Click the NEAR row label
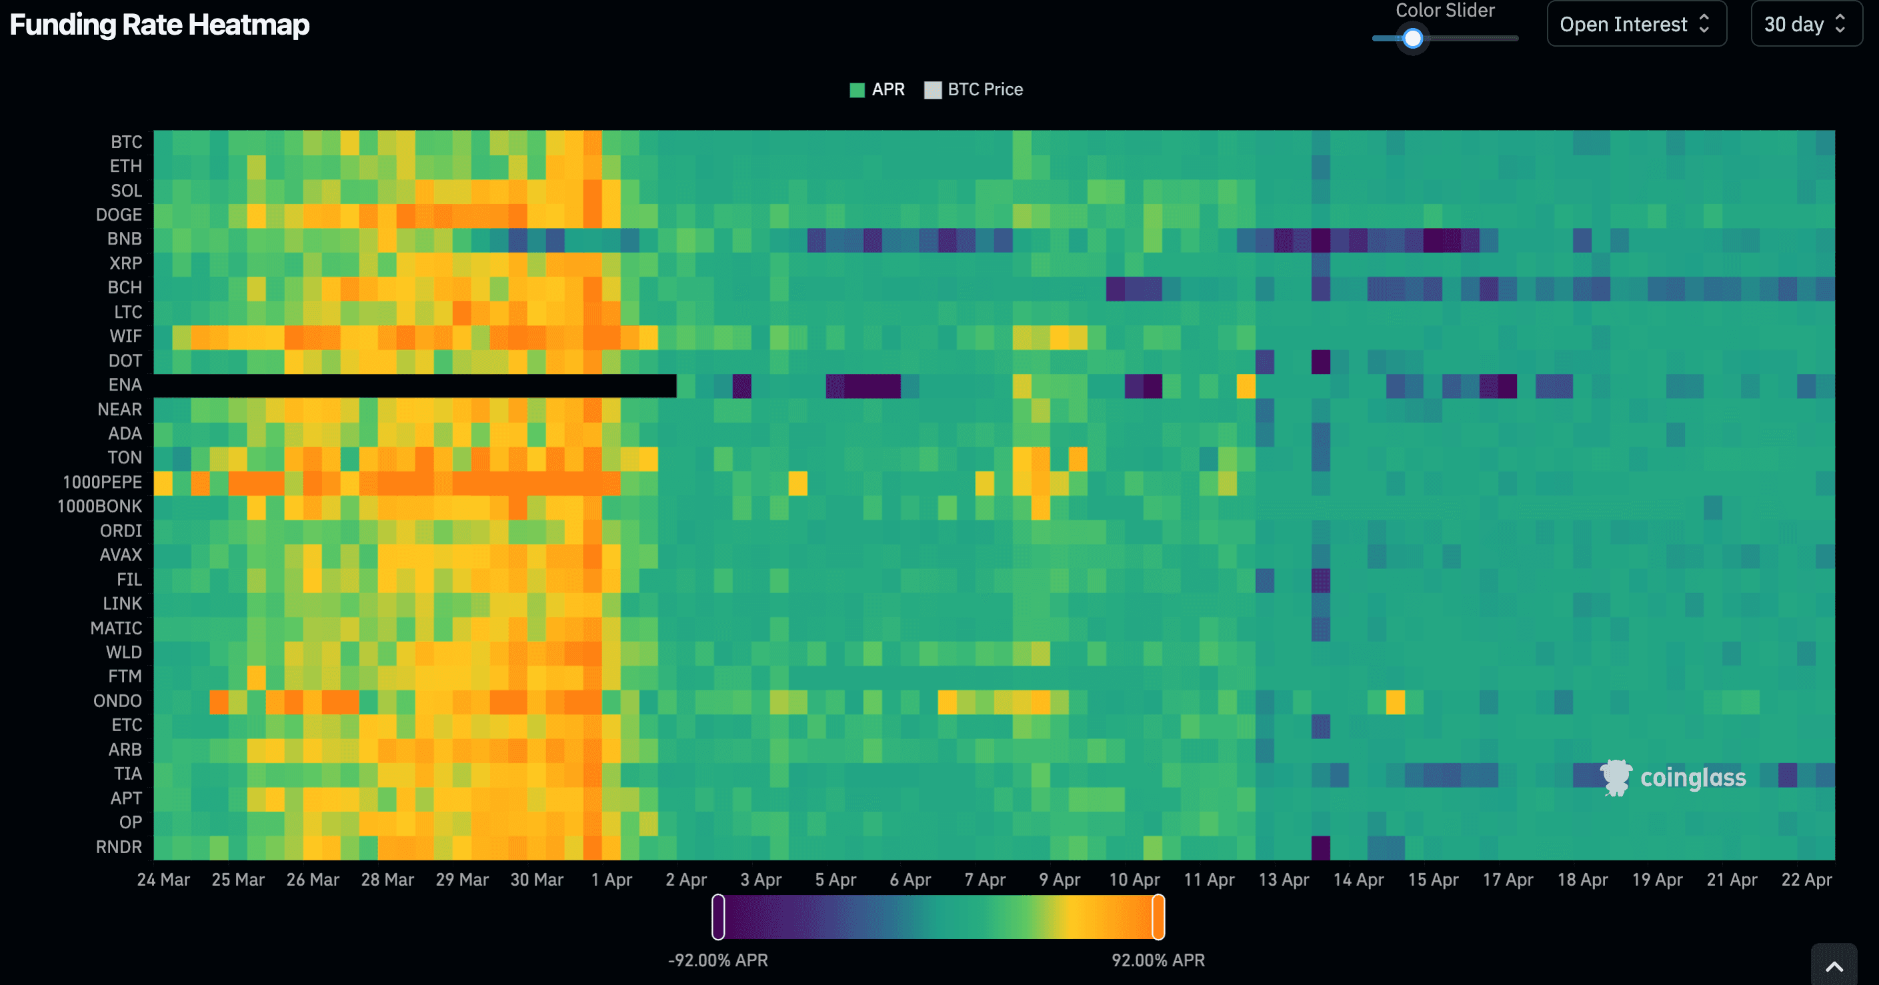Screen dimensions: 1879x985 coord(119,409)
